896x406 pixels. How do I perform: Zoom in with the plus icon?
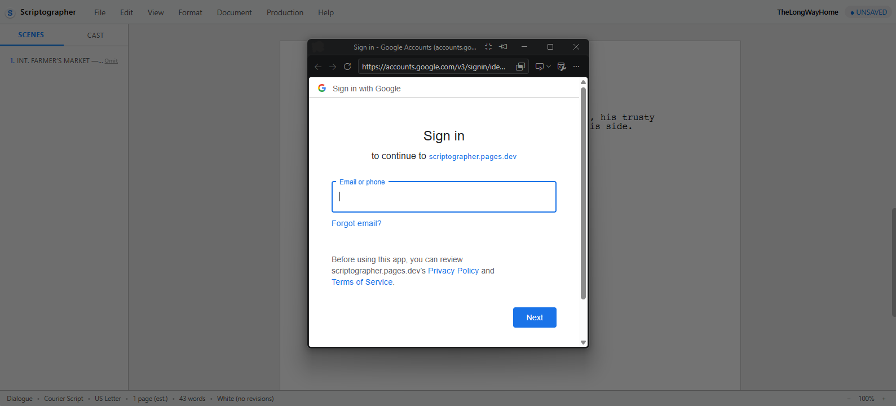click(x=884, y=399)
